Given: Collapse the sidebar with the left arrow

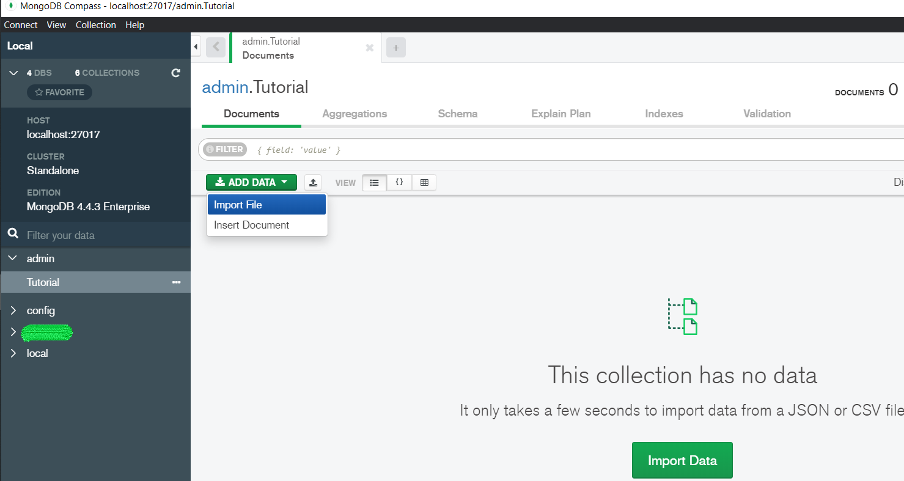Looking at the screenshot, I should coord(195,46).
